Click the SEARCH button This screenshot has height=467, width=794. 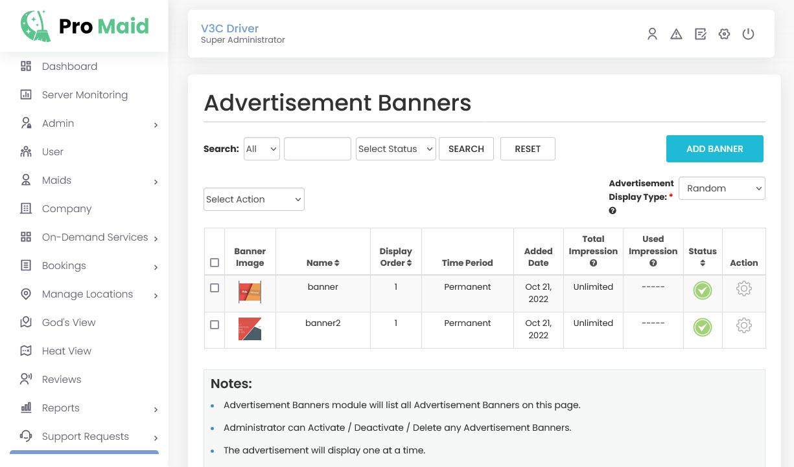pos(466,149)
